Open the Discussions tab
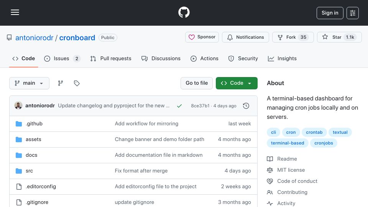The height and width of the screenshot is (207, 368). 161,58
